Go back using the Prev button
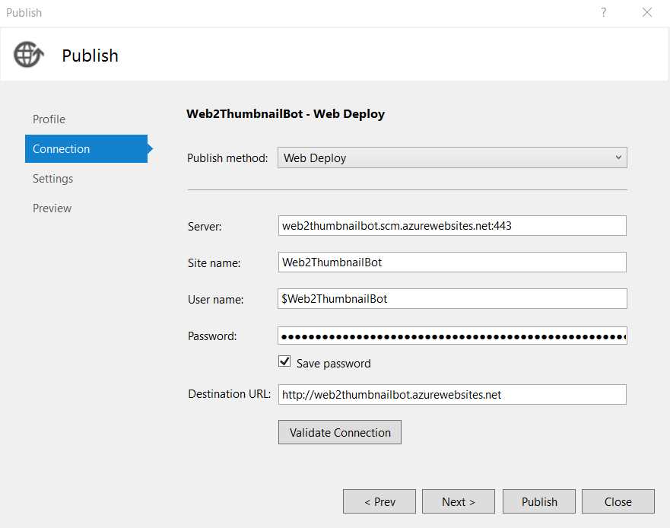 tap(379, 501)
